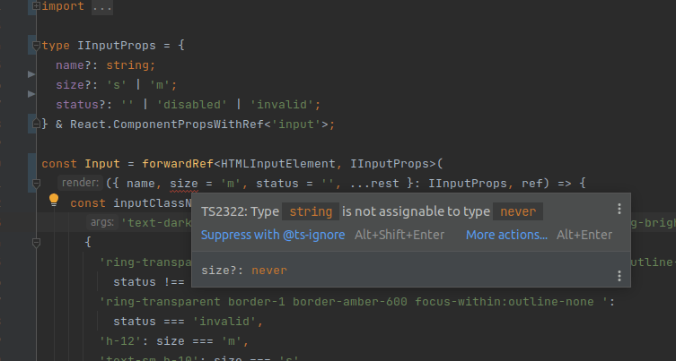
Task: Click the string type of name property
Action: [127, 65]
